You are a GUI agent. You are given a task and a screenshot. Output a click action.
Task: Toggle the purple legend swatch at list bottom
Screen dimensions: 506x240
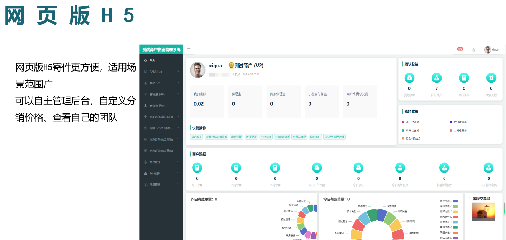tap(455, 238)
